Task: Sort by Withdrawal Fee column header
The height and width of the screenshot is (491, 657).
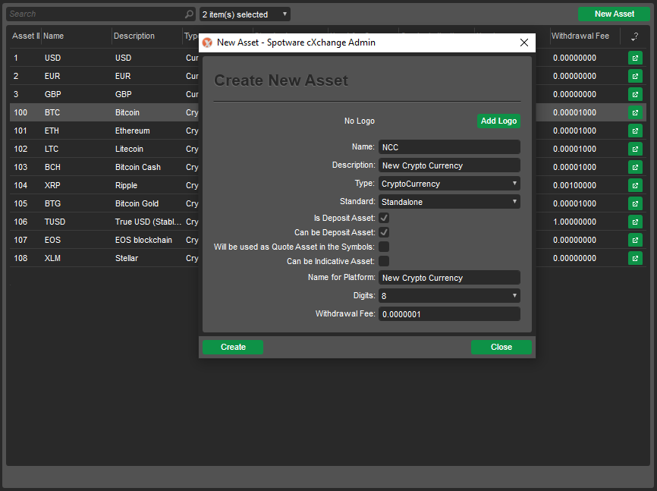Action: pyautogui.click(x=580, y=36)
